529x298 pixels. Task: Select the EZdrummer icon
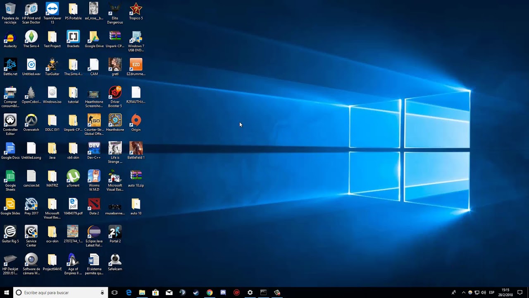coord(136,67)
